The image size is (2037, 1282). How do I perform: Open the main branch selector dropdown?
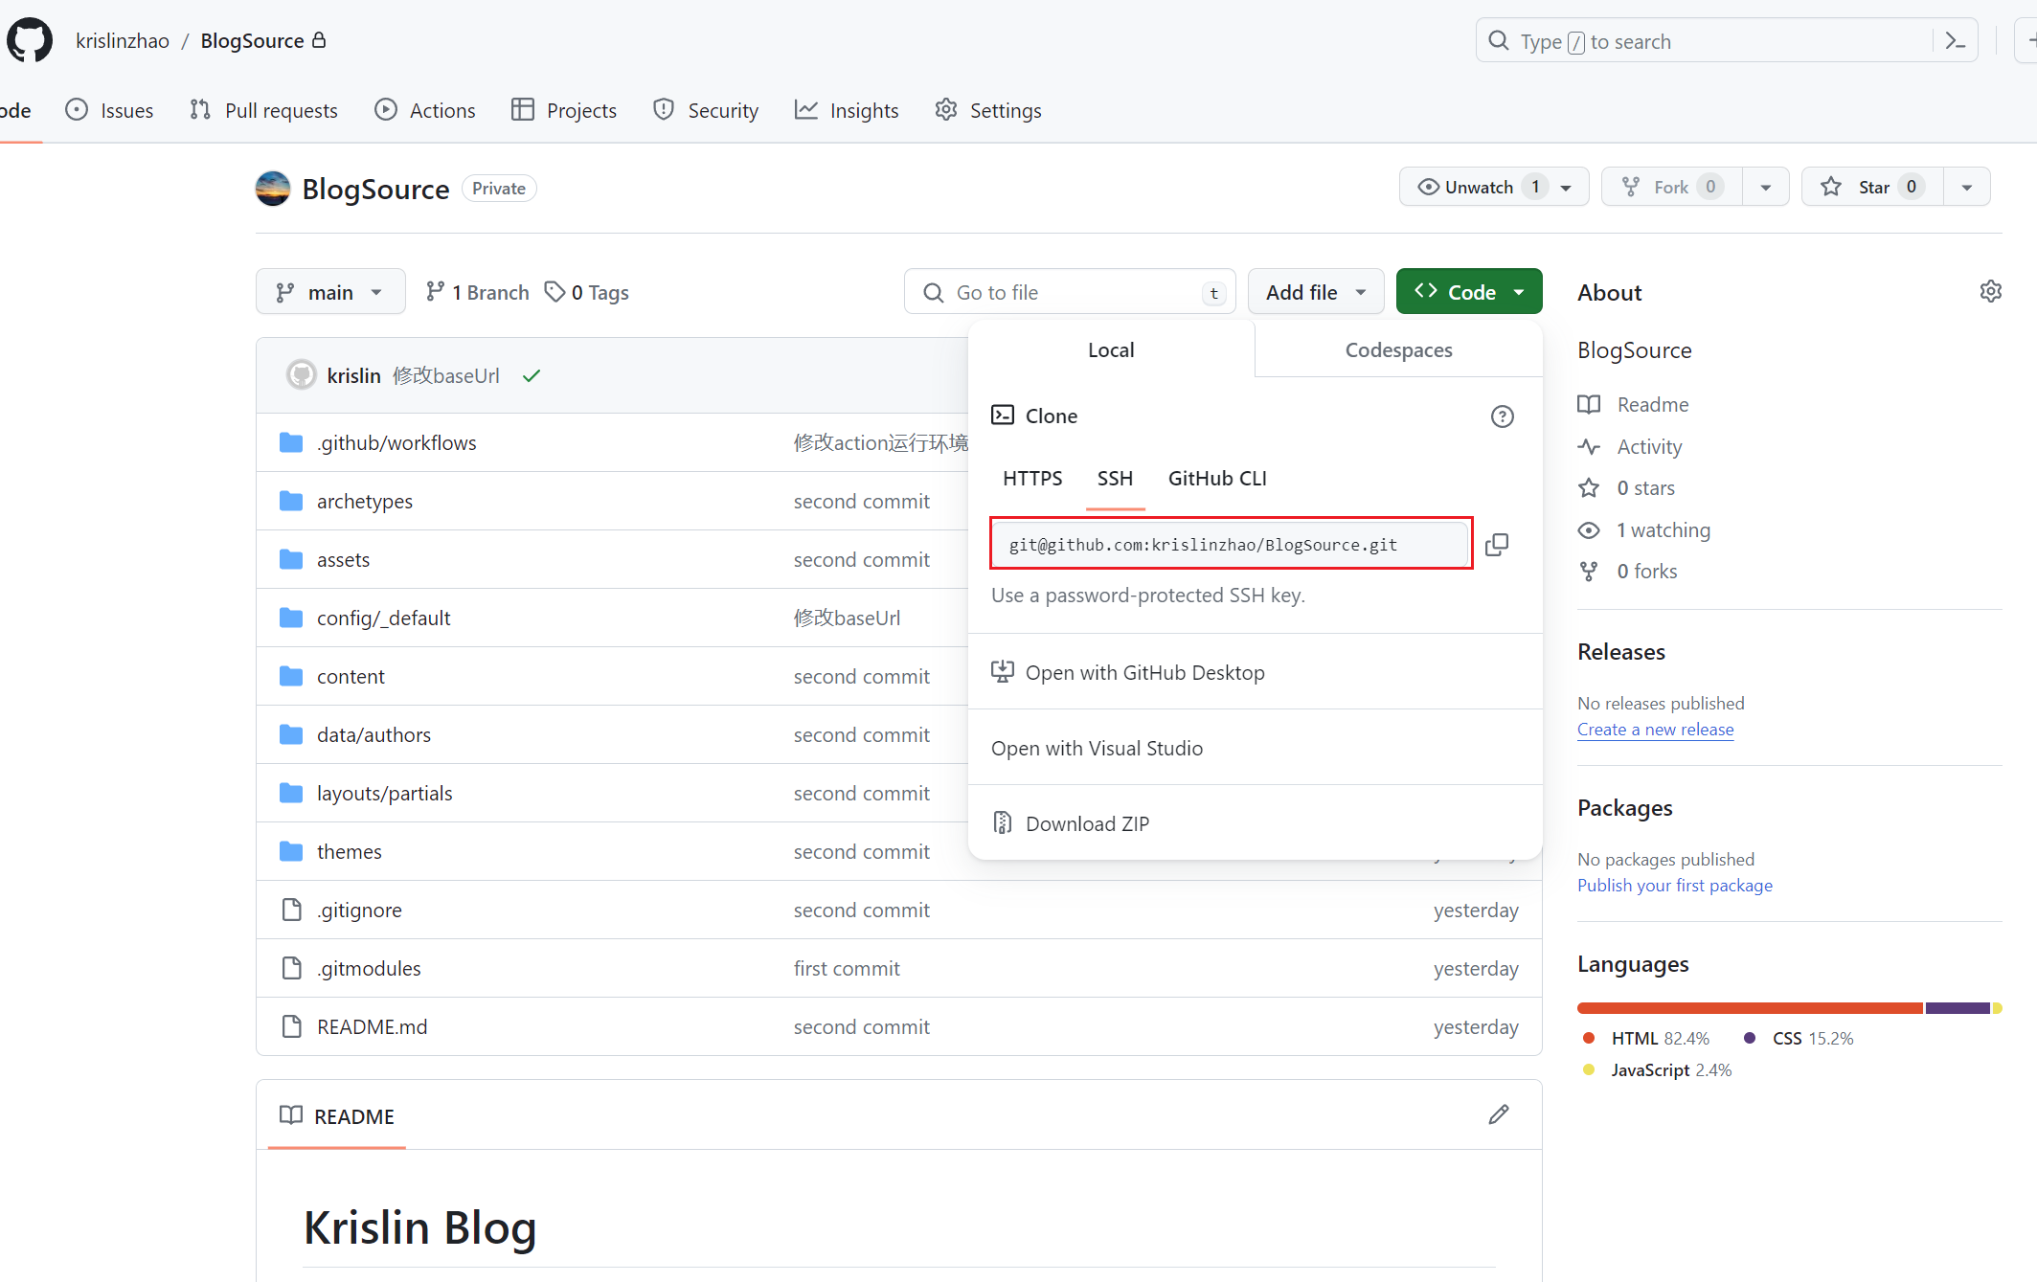330,292
